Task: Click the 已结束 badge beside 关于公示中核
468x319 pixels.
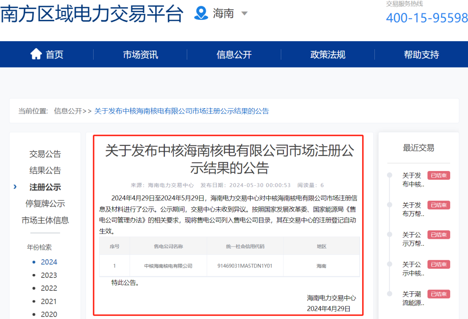Action: click(x=439, y=264)
